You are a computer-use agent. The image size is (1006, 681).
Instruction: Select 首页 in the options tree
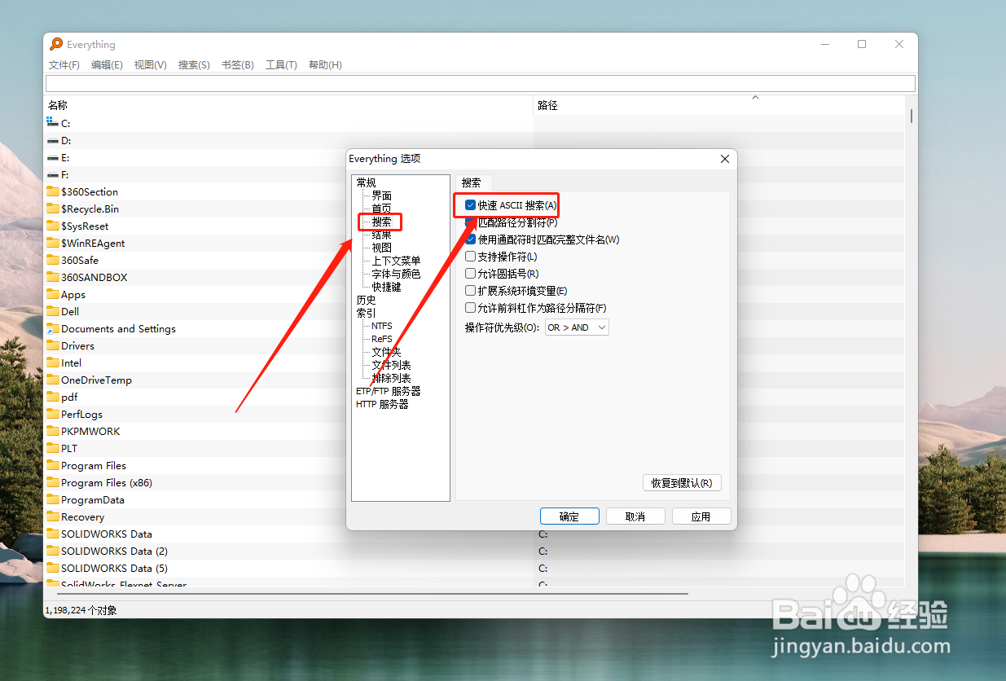[x=382, y=209]
